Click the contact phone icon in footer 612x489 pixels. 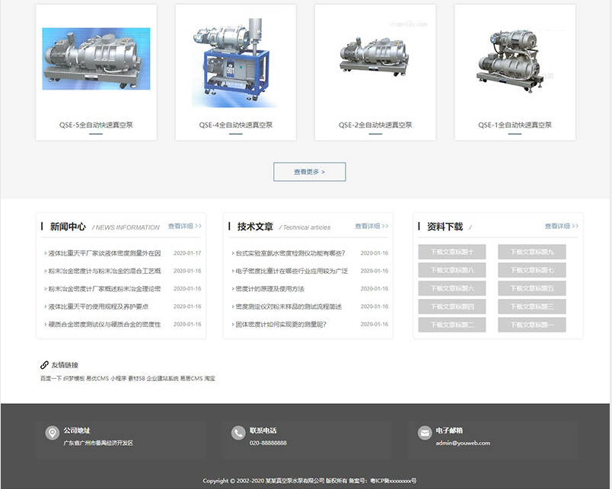point(238,433)
